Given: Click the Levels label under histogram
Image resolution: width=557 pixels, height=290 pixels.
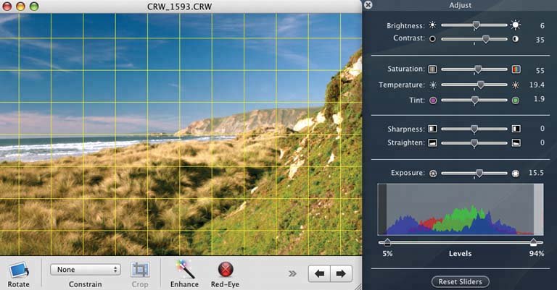Looking at the screenshot, I should [460, 254].
